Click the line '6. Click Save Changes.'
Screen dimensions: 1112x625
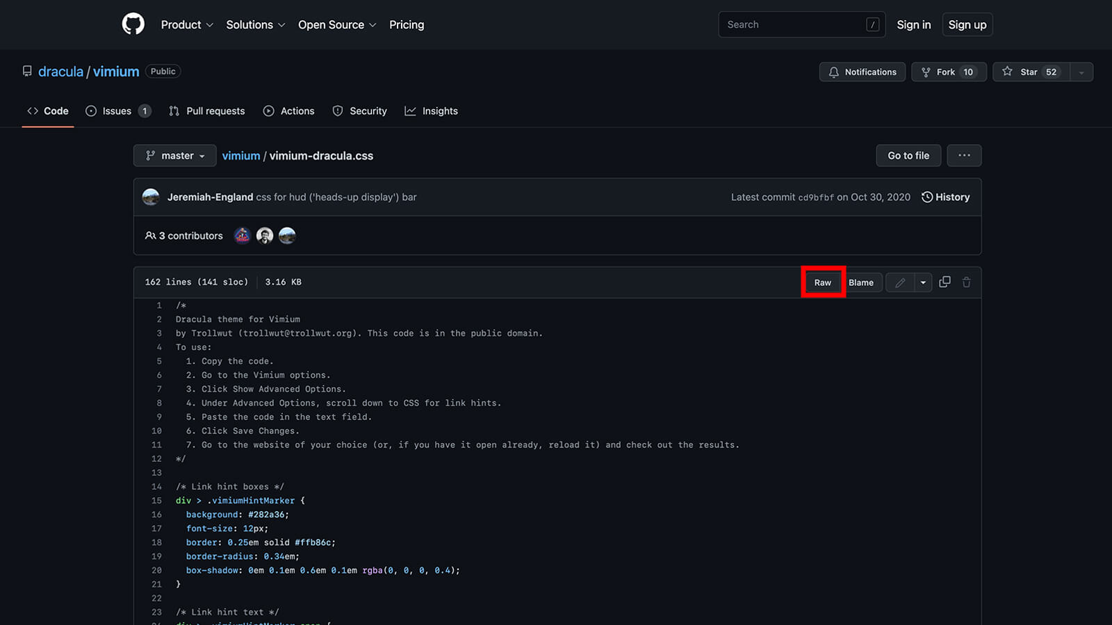pyautogui.click(x=243, y=431)
